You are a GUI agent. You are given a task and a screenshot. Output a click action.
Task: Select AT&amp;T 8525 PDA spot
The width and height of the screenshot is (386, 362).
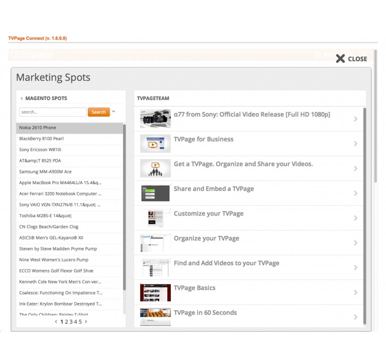pos(69,161)
